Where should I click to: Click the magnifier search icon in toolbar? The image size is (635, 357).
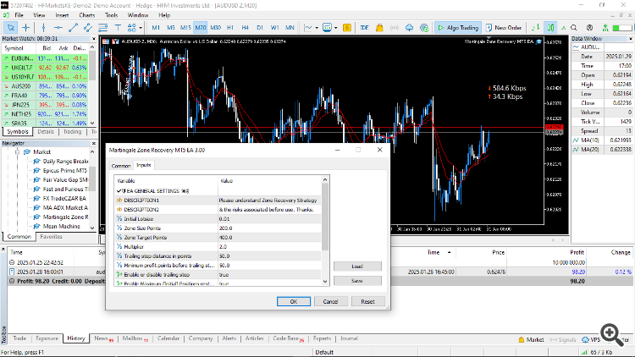click(x=574, y=28)
